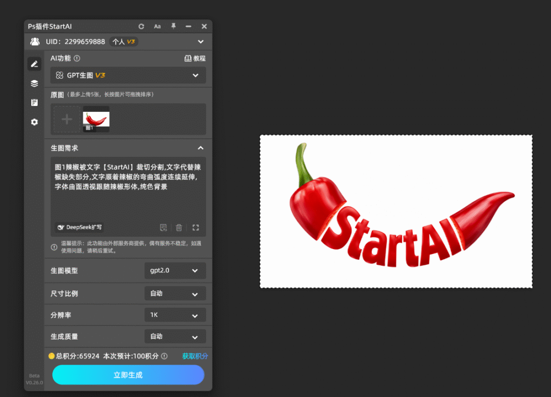Screen dimensions: 551x397
Task: Click the 温馨提示 notice text
Action: point(131,247)
